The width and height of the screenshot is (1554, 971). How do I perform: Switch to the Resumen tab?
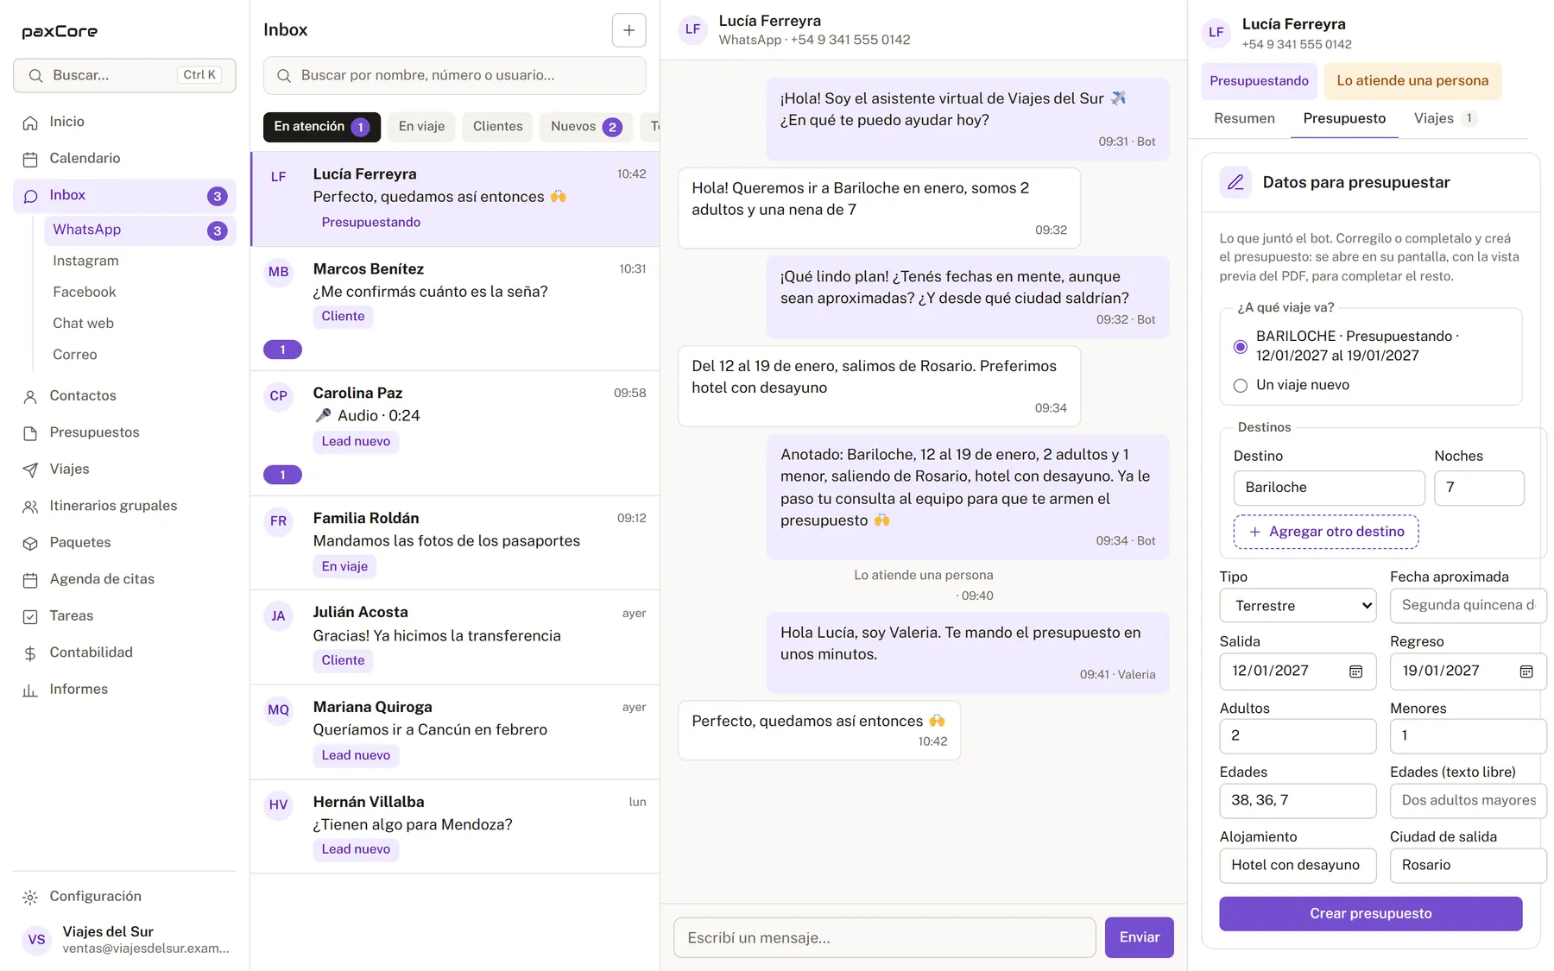[1244, 118]
